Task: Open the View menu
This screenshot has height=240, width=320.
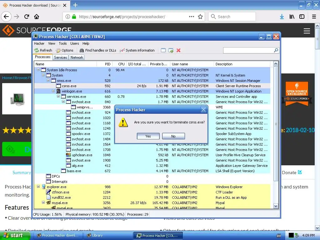Action: (x=52, y=43)
